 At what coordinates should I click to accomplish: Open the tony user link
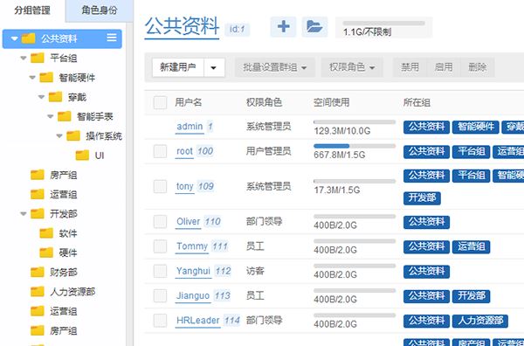[x=185, y=186]
